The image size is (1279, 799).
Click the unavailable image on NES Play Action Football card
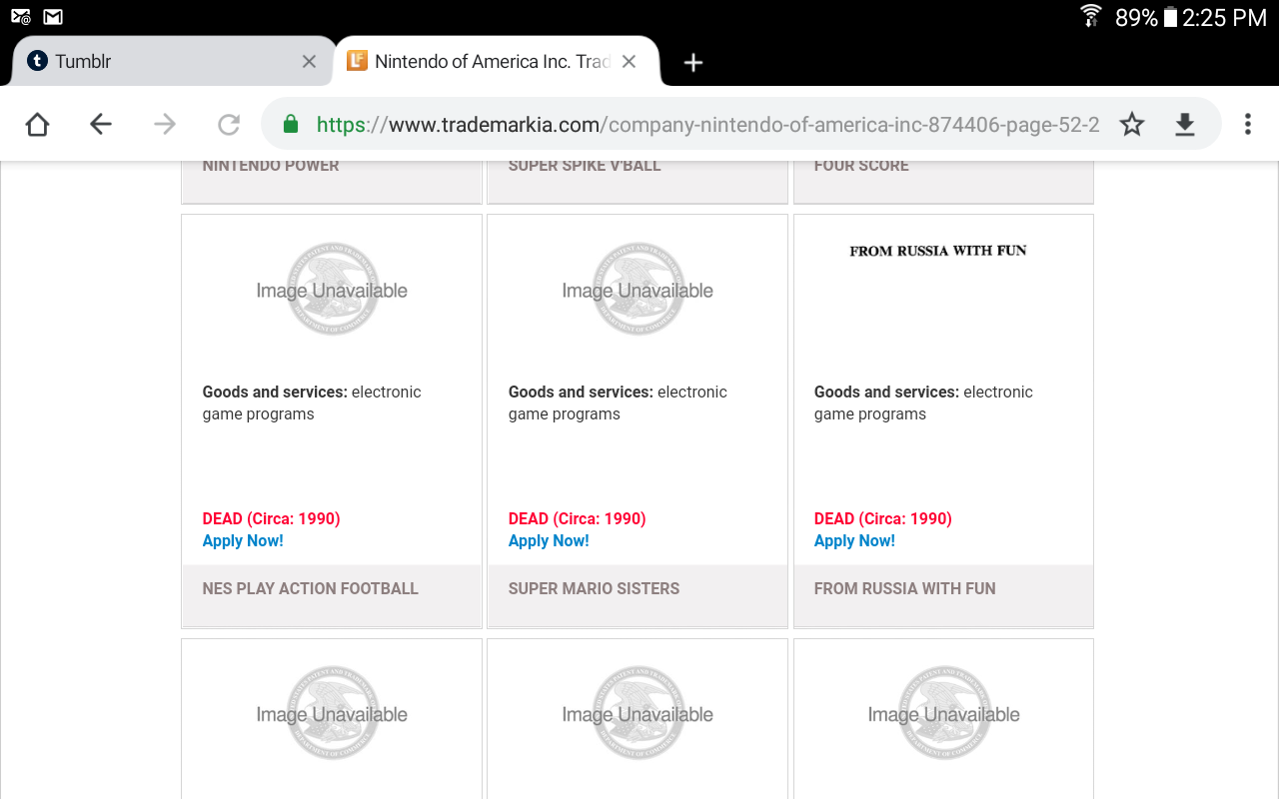(x=332, y=290)
